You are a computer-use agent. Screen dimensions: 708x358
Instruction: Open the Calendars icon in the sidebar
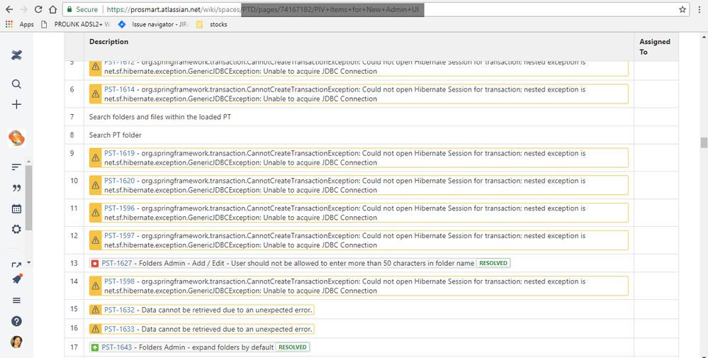[17, 208]
